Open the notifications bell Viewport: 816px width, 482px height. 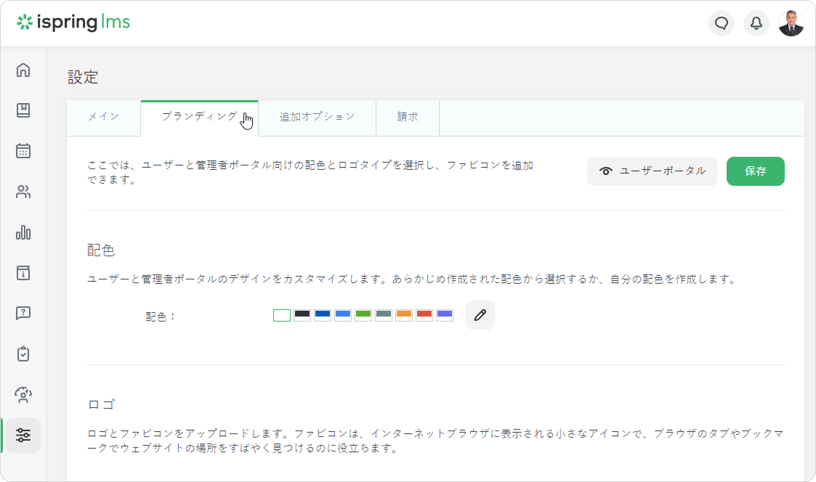[x=756, y=23]
